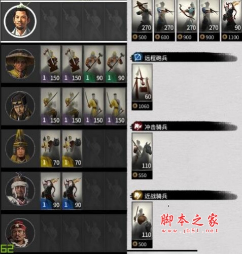
Task: Select the top general portrait with white ring
Action: pos(20,21)
